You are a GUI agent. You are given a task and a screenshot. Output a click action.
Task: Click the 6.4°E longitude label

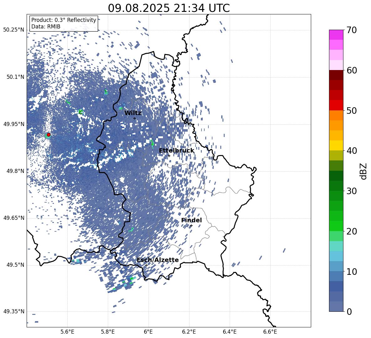[230, 332]
